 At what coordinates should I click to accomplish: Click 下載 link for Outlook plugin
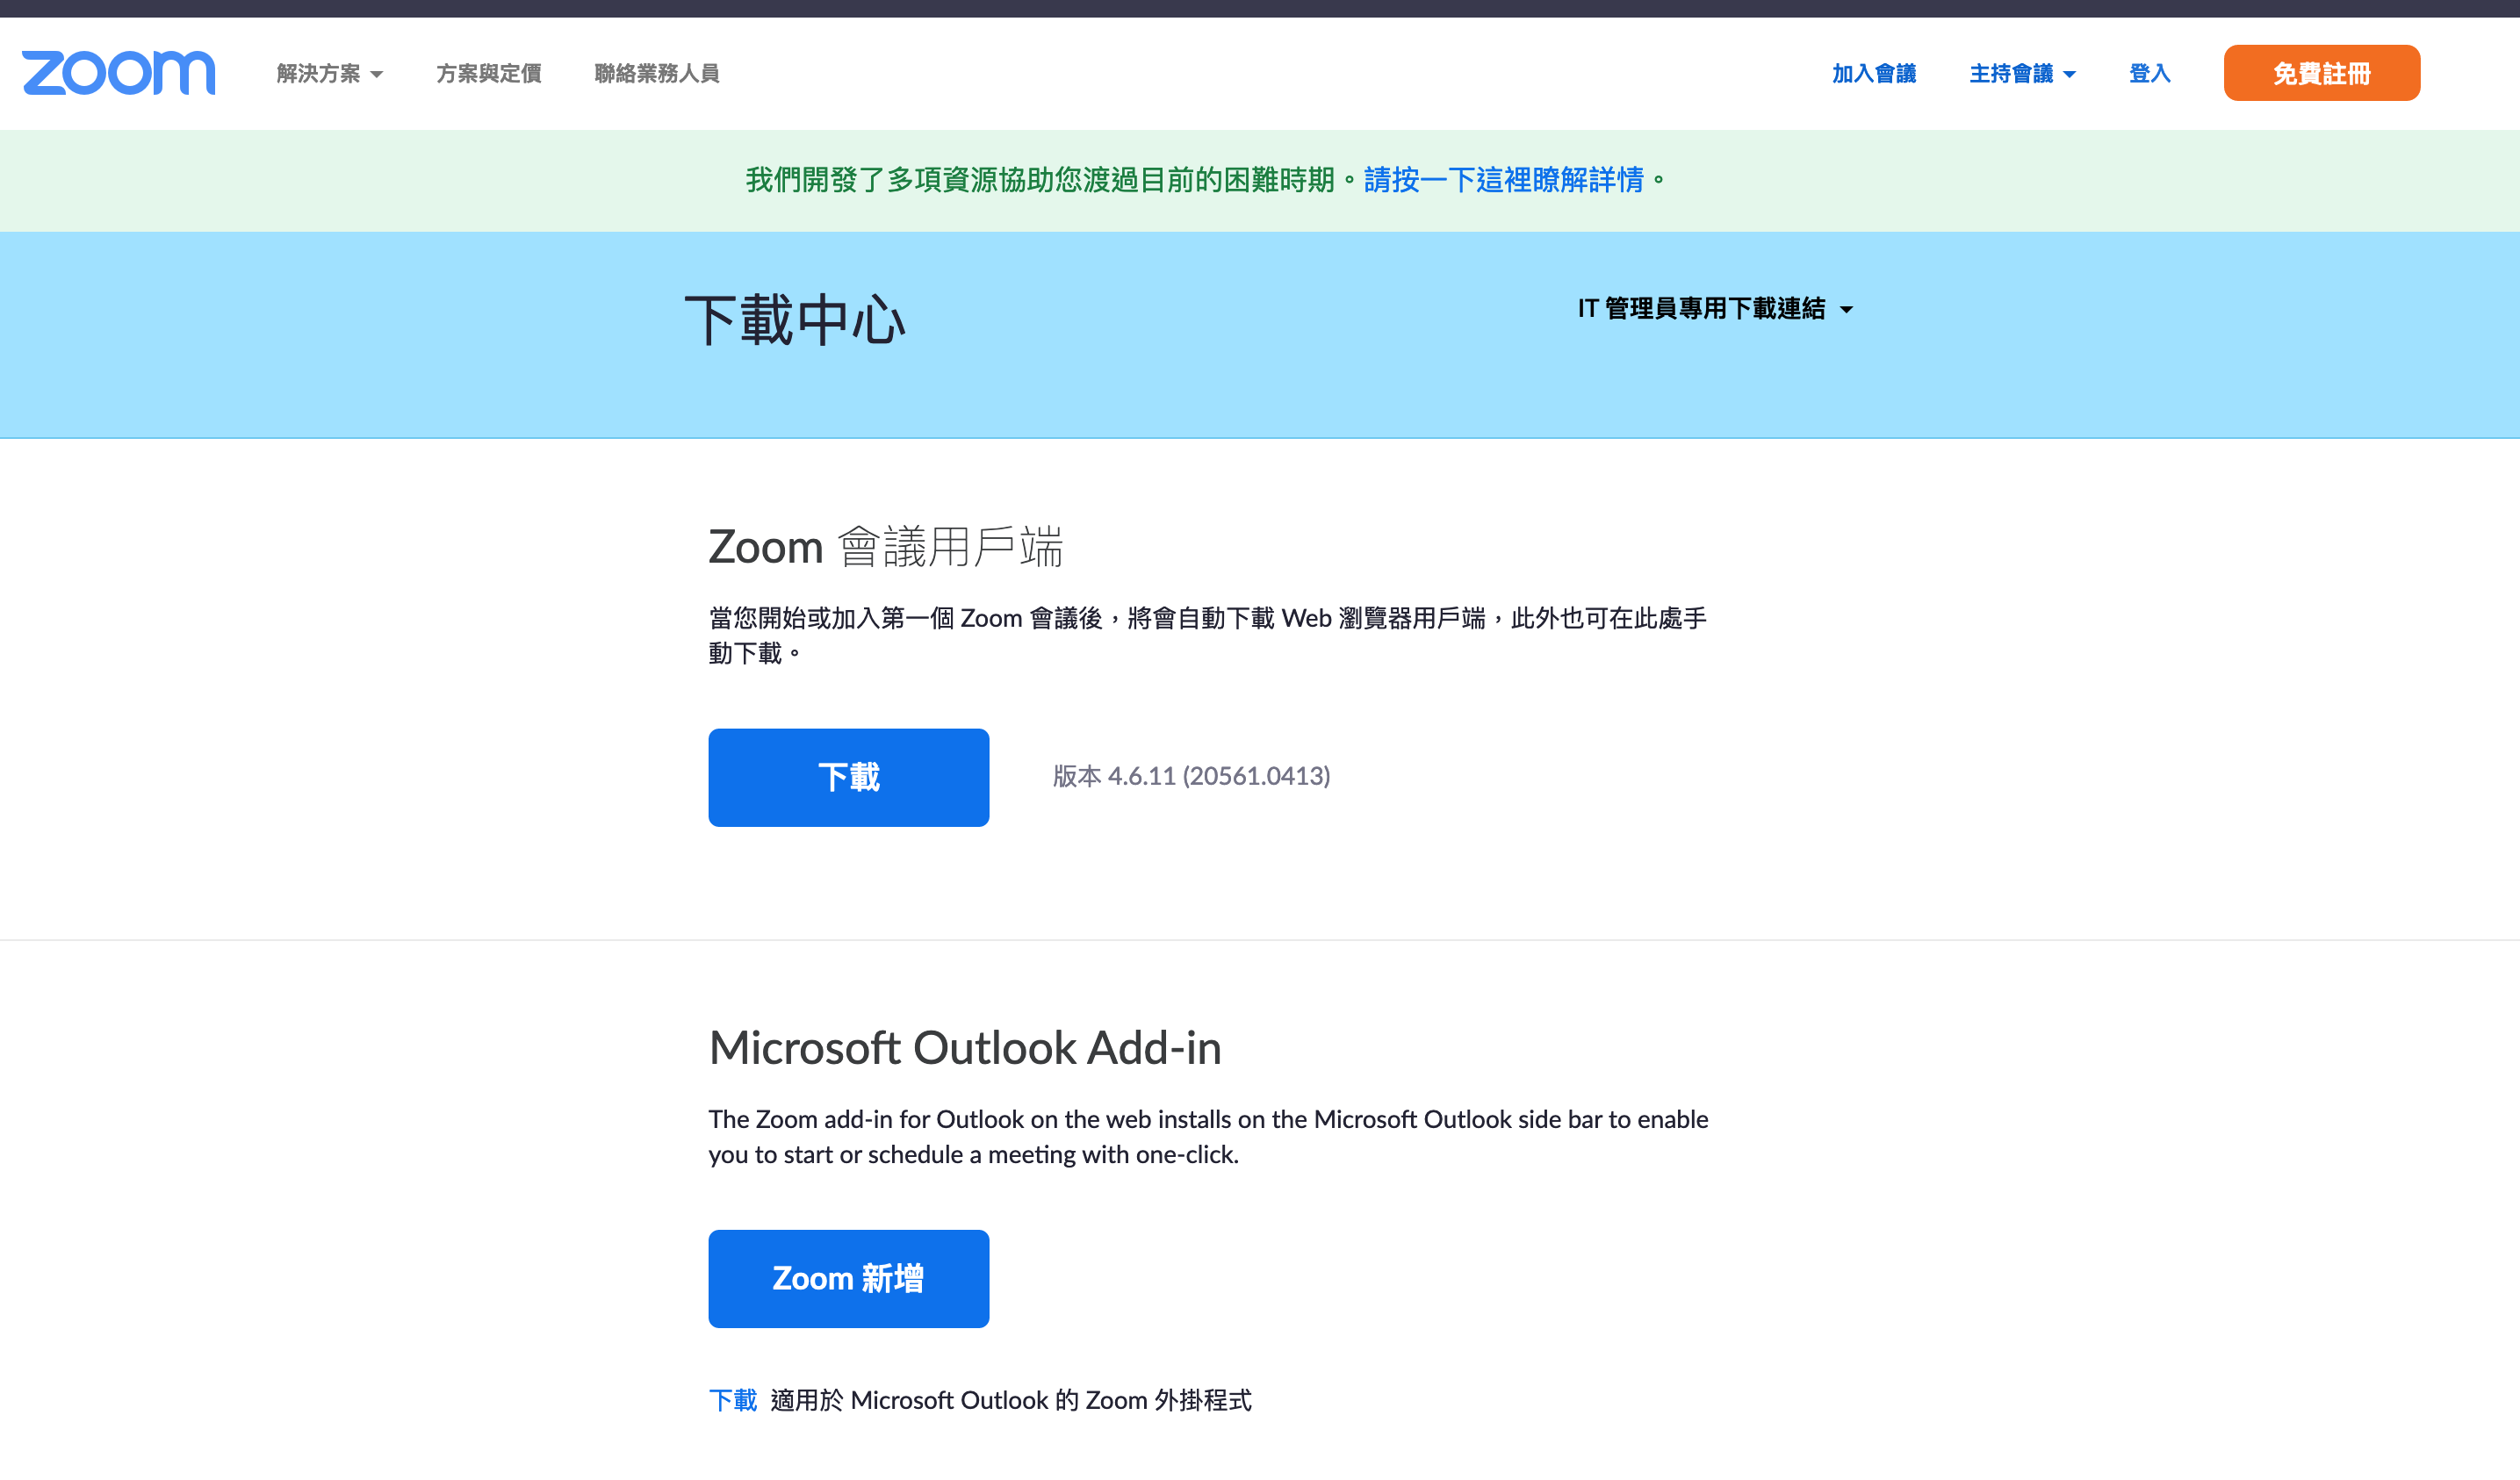point(732,1400)
